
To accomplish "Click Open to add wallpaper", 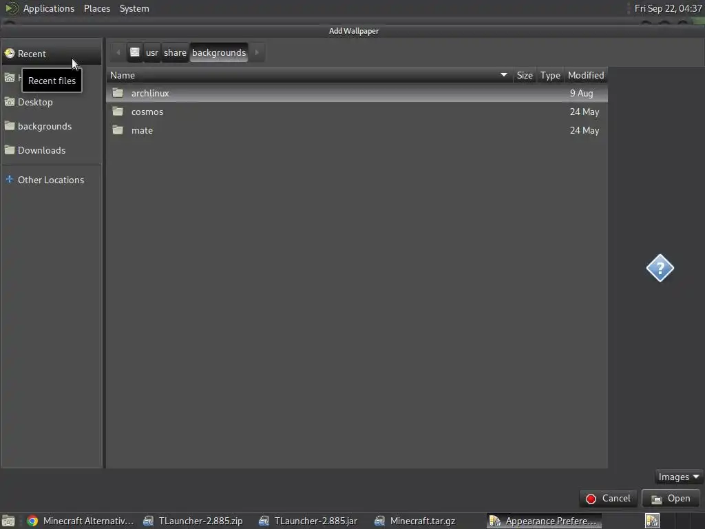I will point(671,499).
